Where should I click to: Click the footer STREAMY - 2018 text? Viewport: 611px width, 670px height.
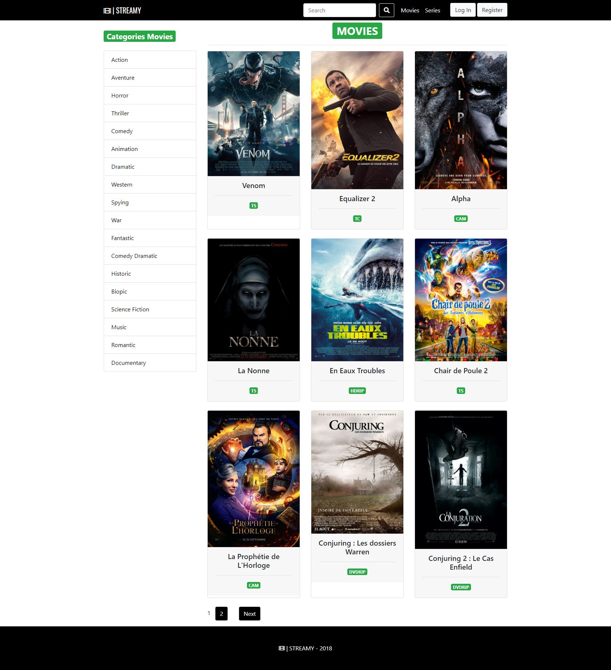tap(311, 648)
